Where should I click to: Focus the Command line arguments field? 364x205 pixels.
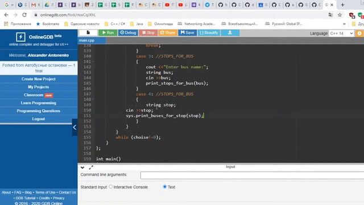[x=252, y=175]
